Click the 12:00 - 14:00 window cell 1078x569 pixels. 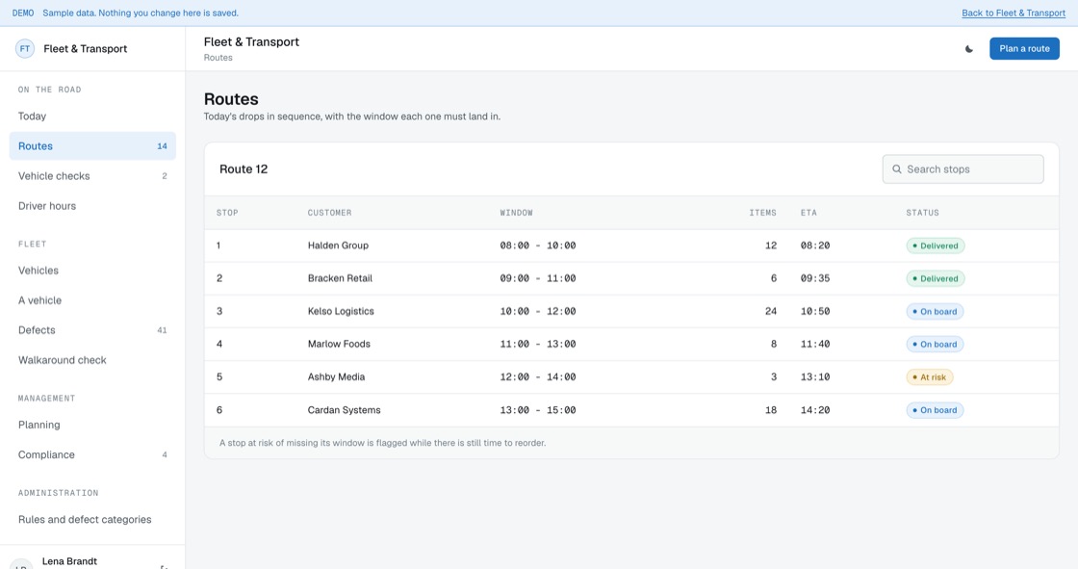pyautogui.click(x=538, y=377)
